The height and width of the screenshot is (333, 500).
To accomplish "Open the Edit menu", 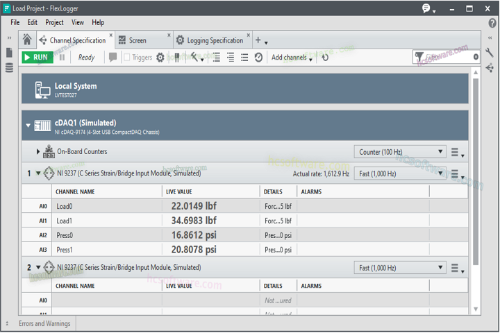I will pyautogui.click(x=32, y=22).
